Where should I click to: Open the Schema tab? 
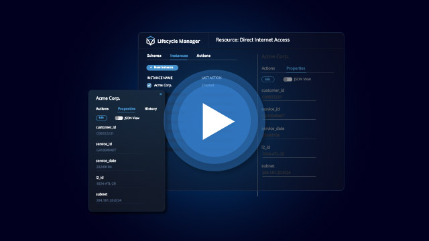pos(154,56)
